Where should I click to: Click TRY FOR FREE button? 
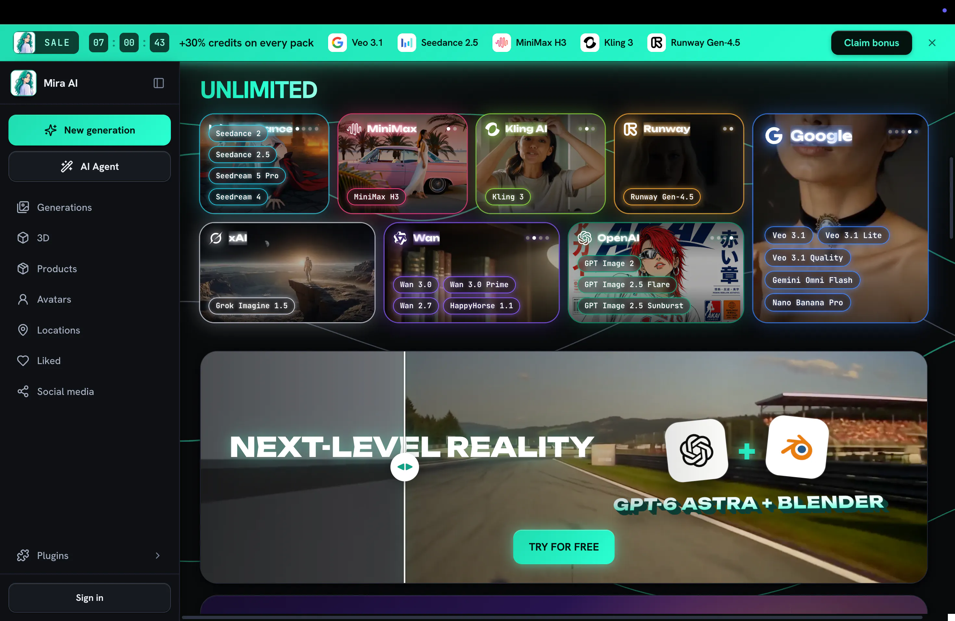(x=563, y=546)
